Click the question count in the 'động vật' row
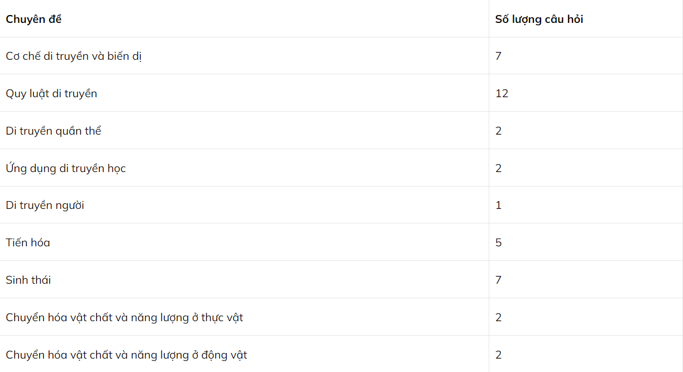 click(x=498, y=355)
